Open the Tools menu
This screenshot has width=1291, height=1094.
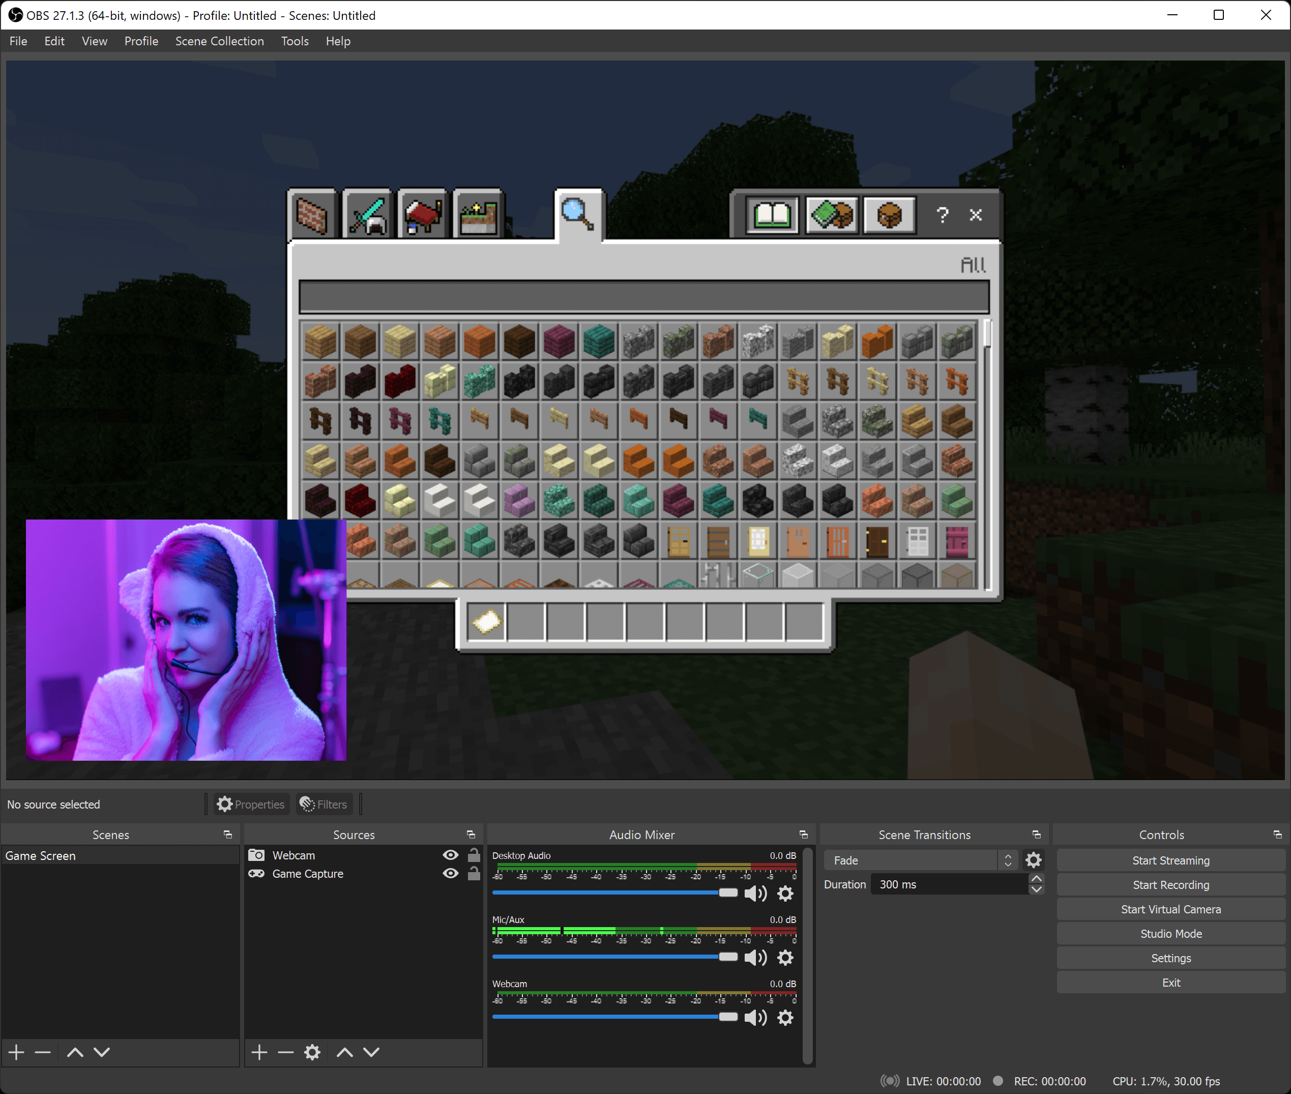(295, 41)
